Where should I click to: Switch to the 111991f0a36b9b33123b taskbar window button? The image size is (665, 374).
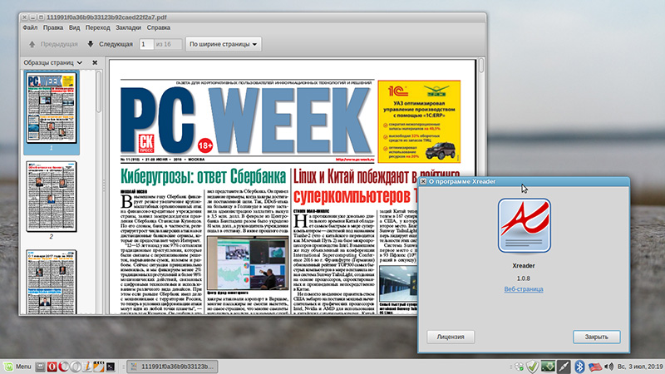(x=172, y=367)
